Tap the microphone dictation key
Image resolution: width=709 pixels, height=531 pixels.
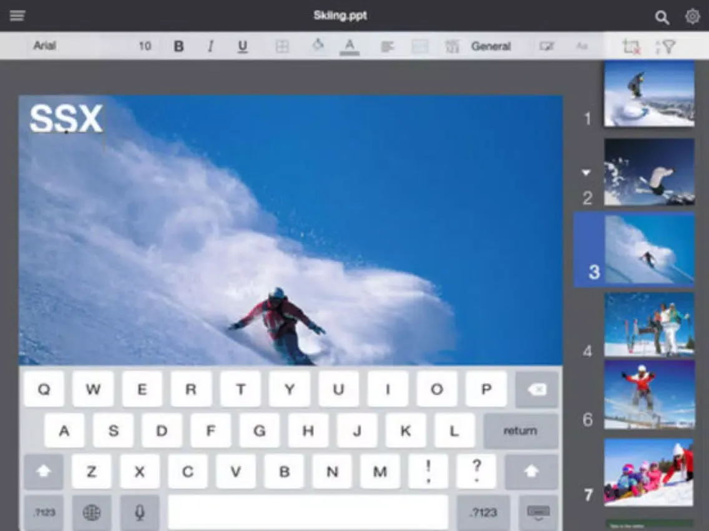(x=140, y=512)
